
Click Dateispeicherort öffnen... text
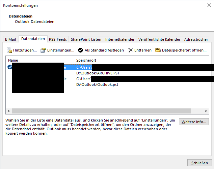point(184,50)
